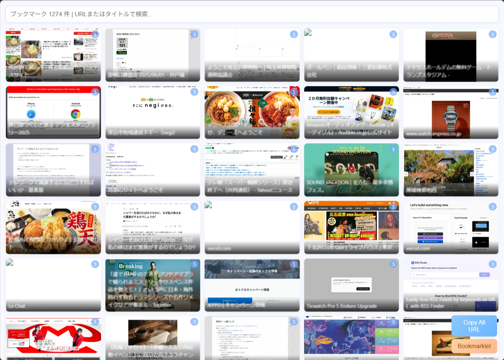The height and width of the screenshot is (360, 504).
Task: Open the blank vercel.com bookmark card
Action: pos(252,227)
